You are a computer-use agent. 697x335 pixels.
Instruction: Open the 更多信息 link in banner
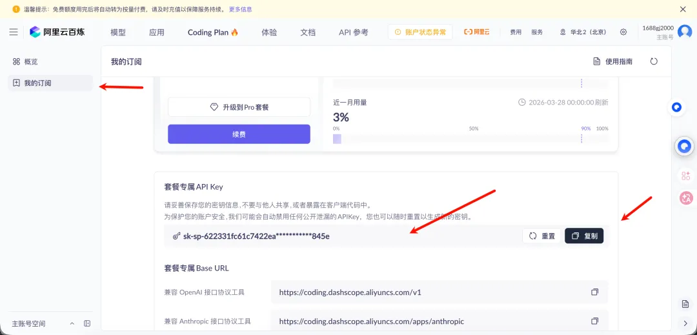coord(241,9)
